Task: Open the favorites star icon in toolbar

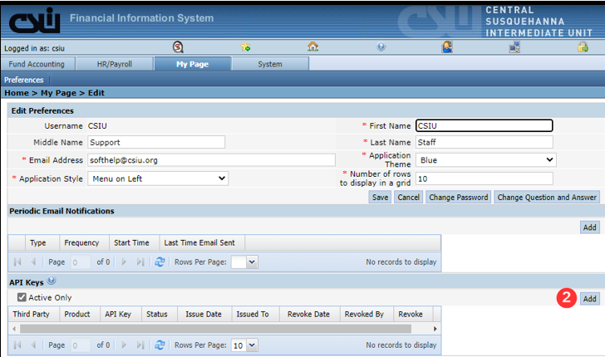Action: (246, 47)
